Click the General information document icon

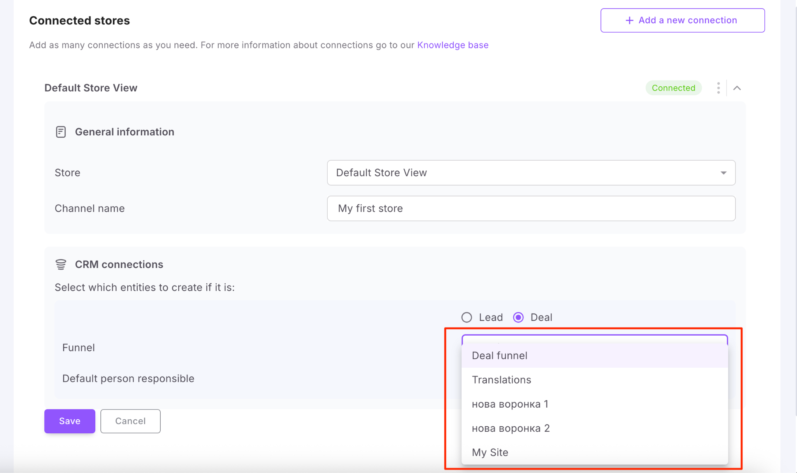click(x=61, y=132)
